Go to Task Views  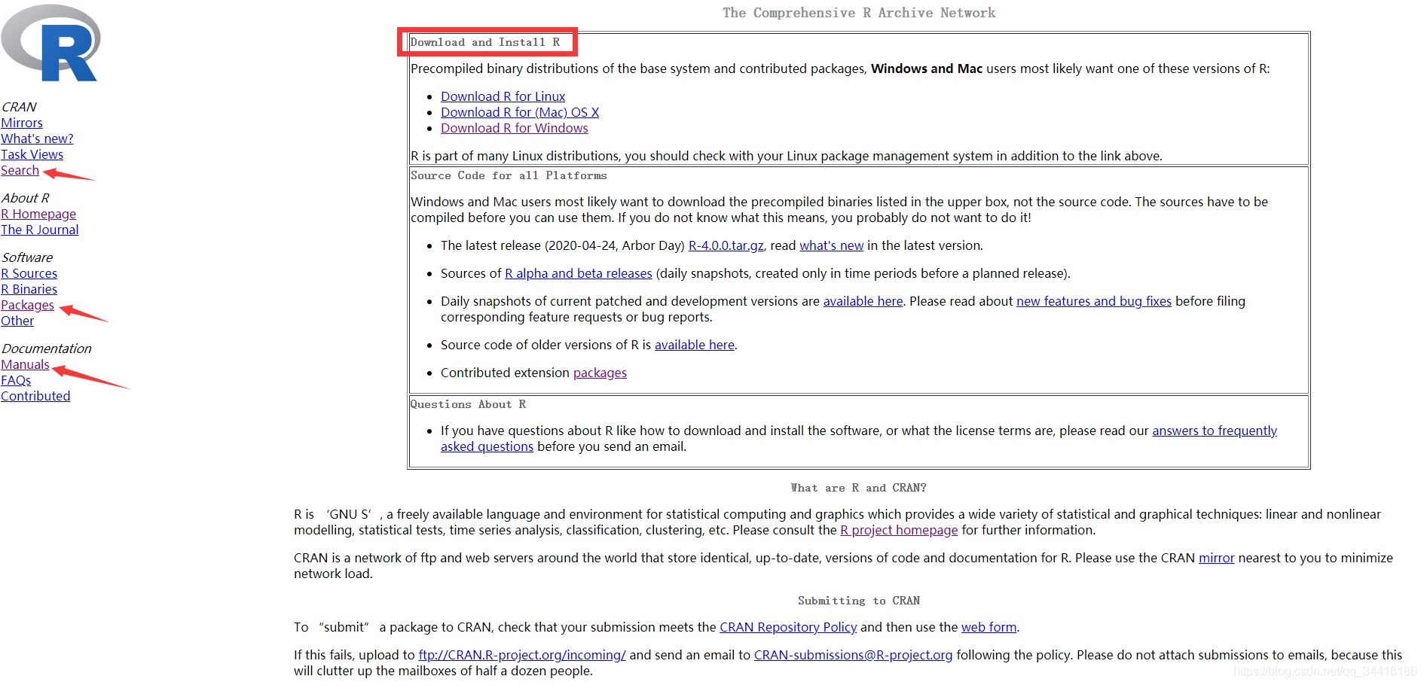coord(32,154)
